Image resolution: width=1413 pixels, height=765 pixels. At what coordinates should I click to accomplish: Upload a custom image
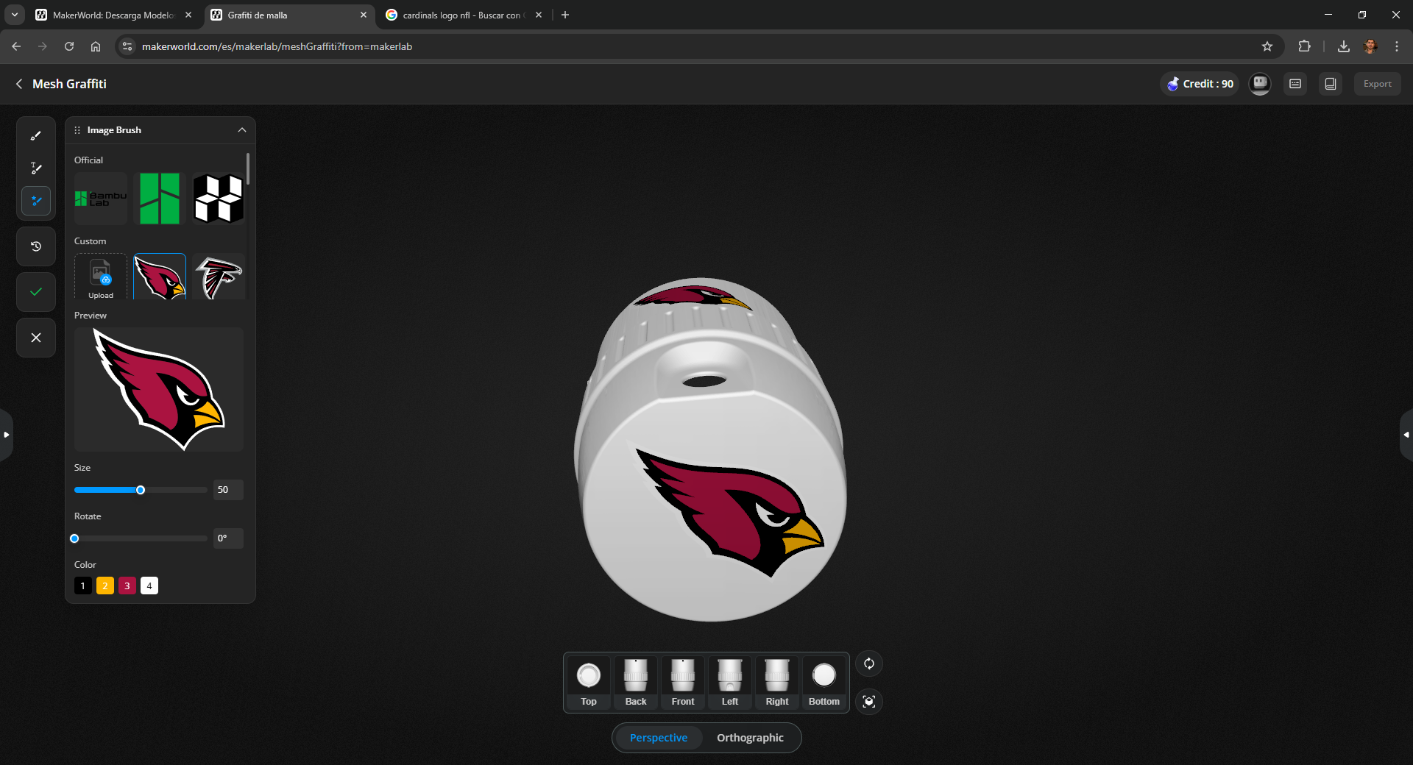pyautogui.click(x=101, y=277)
